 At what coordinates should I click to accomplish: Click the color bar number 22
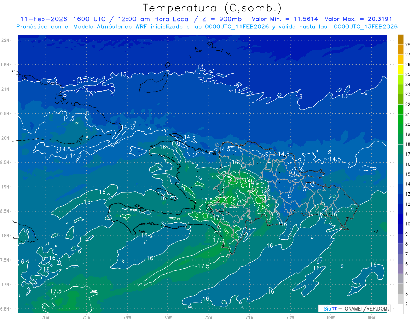(408, 104)
